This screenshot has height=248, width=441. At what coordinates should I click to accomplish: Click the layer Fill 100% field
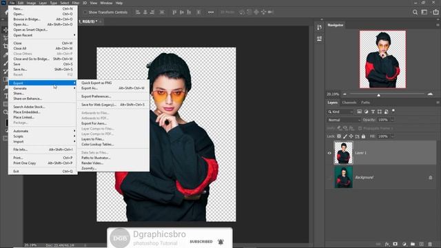click(x=383, y=136)
